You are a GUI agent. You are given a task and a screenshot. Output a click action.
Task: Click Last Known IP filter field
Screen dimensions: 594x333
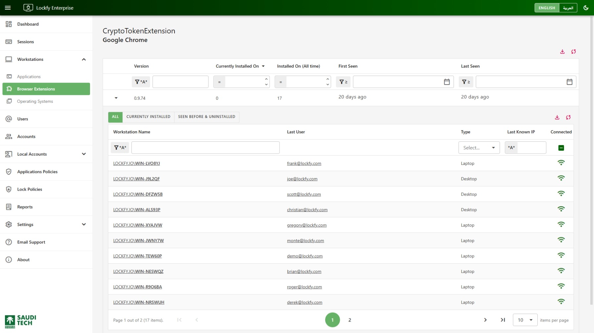point(531,148)
